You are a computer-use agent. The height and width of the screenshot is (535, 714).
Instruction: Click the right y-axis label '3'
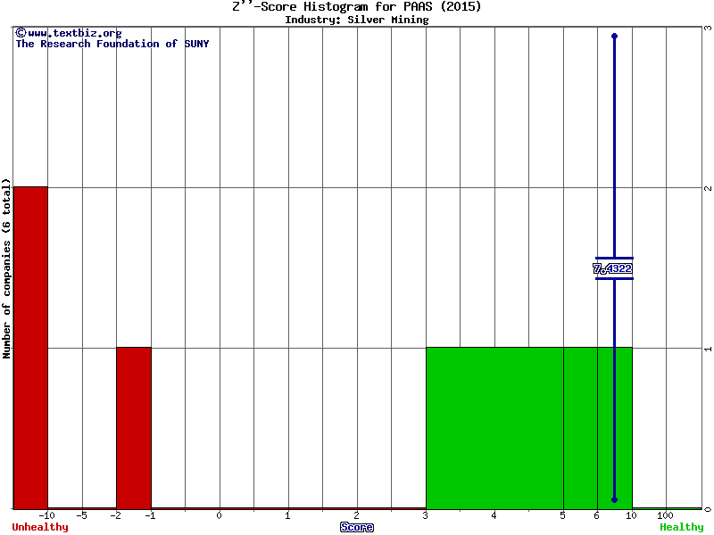click(708, 29)
